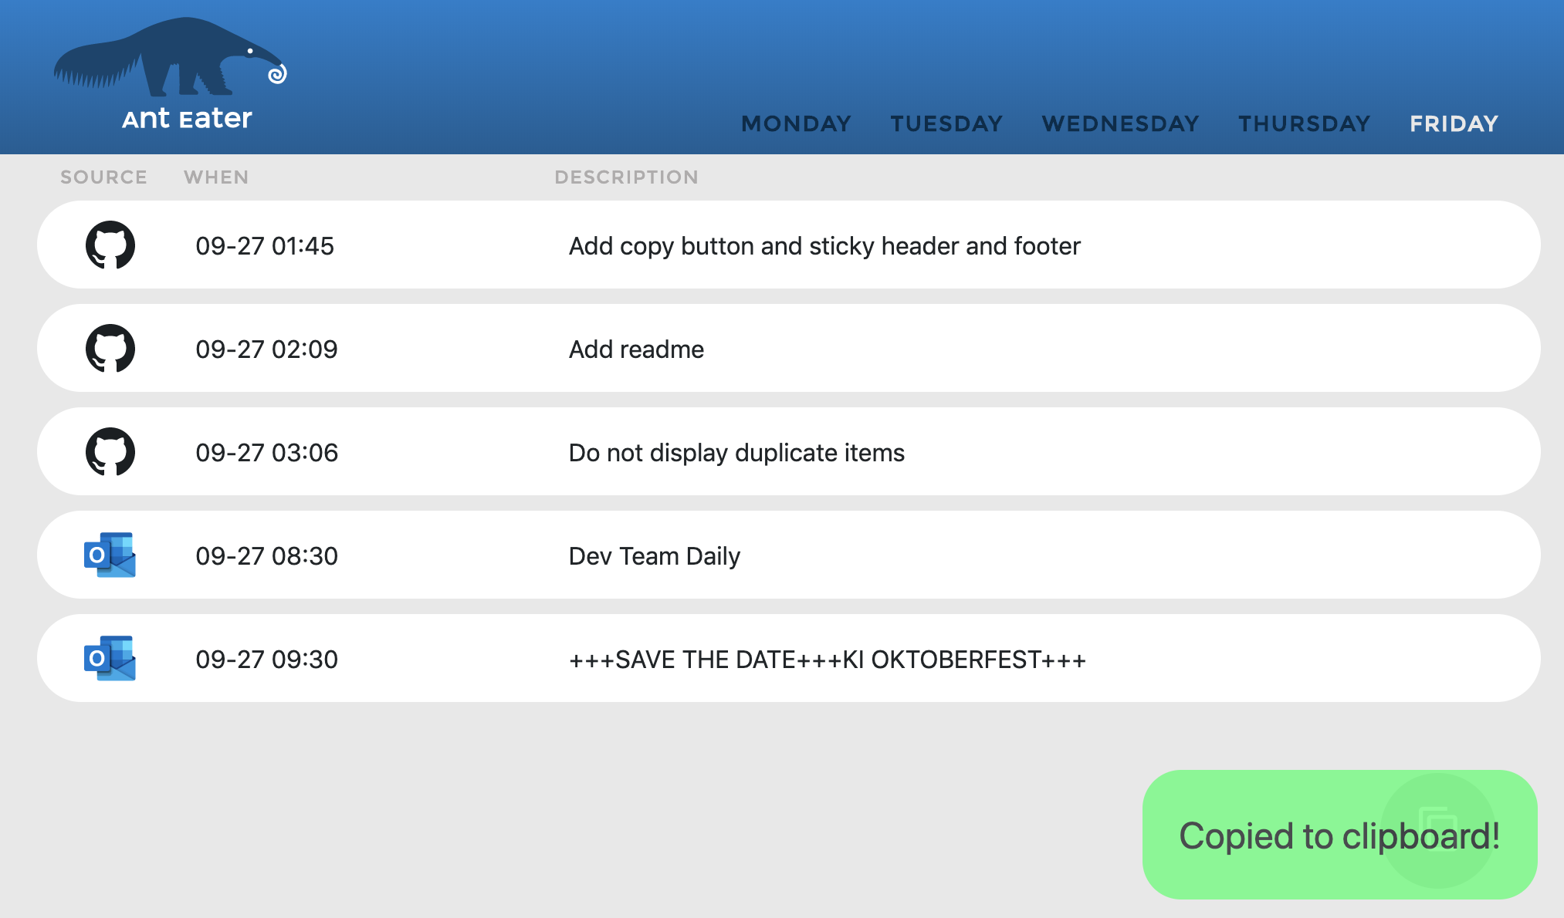Select the Friday tab
The height and width of the screenshot is (918, 1564).
[1454, 123]
